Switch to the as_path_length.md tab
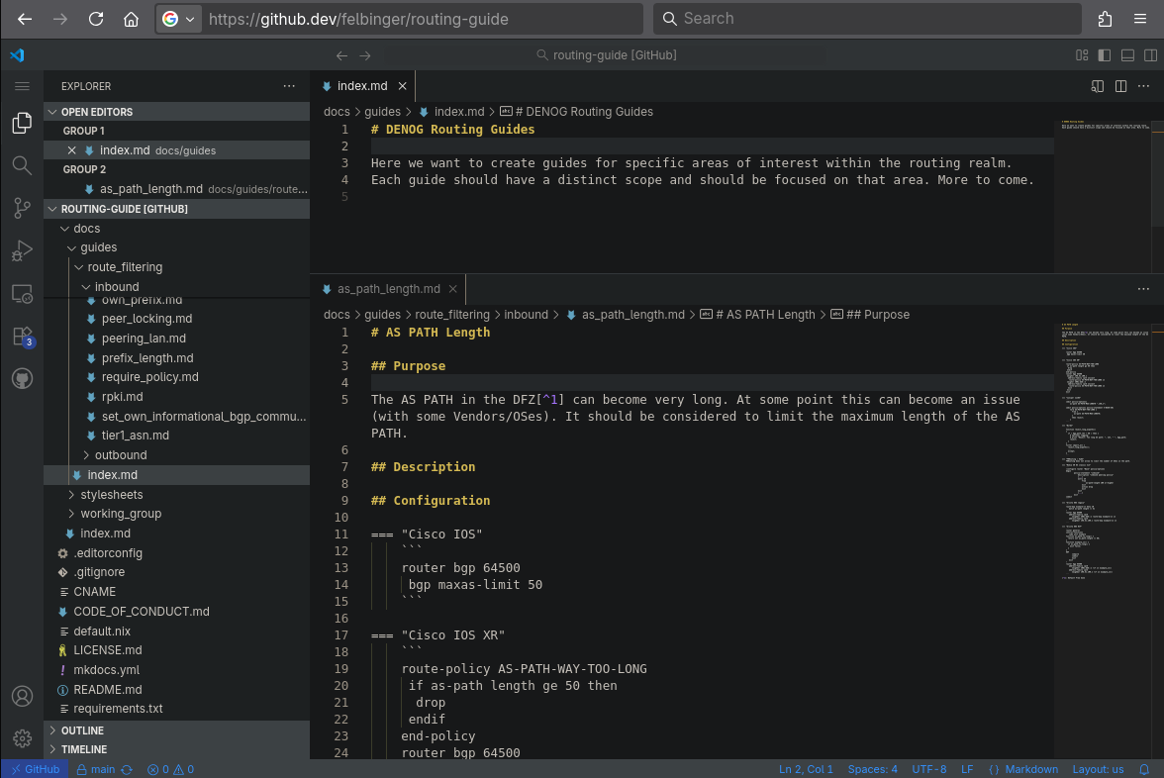 (387, 289)
